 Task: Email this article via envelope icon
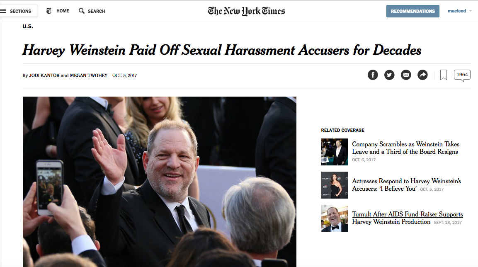(x=406, y=75)
